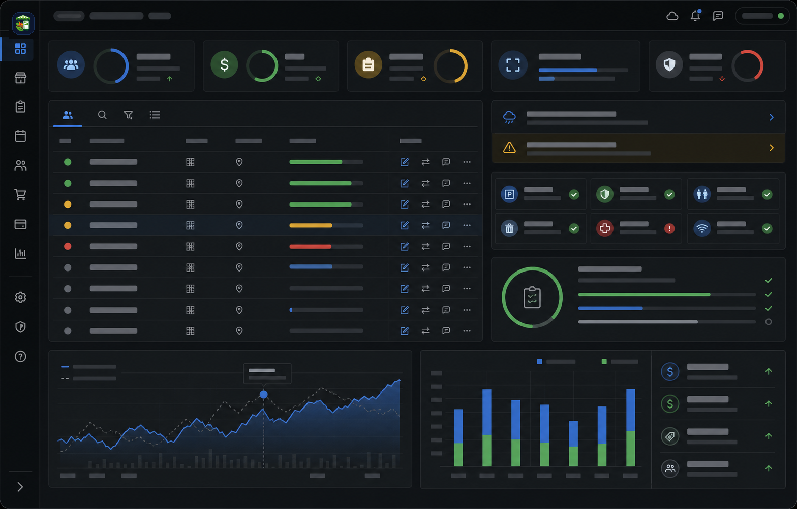Select the clipboard icon in the sidebar
Image resolution: width=797 pixels, height=509 pixels.
pos(20,107)
